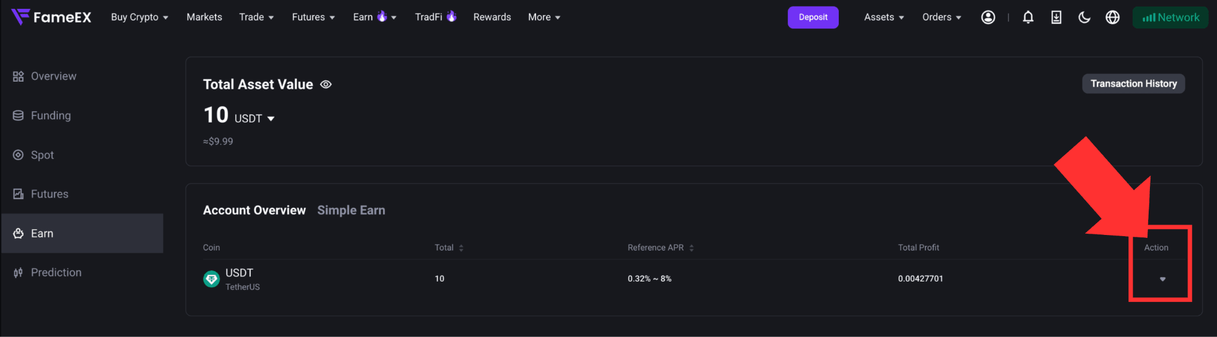Open the notifications bell
The width and height of the screenshot is (1217, 337).
point(1028,17)
